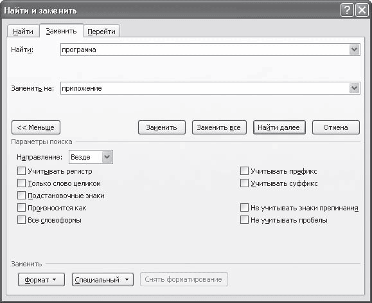The height and width of the screenshot is (303, 372).
Task: Toggle the Все словоформы checkbox
Action: pyautogui.click(x=21, y=220)
